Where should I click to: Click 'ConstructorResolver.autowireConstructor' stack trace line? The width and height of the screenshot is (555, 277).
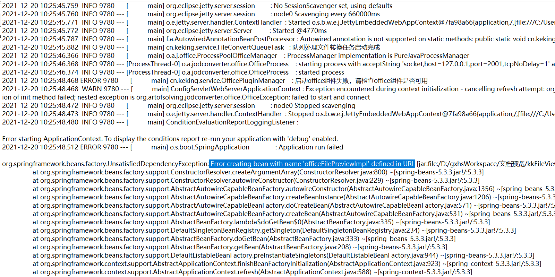pyautogui.click(x=256, y=180)
